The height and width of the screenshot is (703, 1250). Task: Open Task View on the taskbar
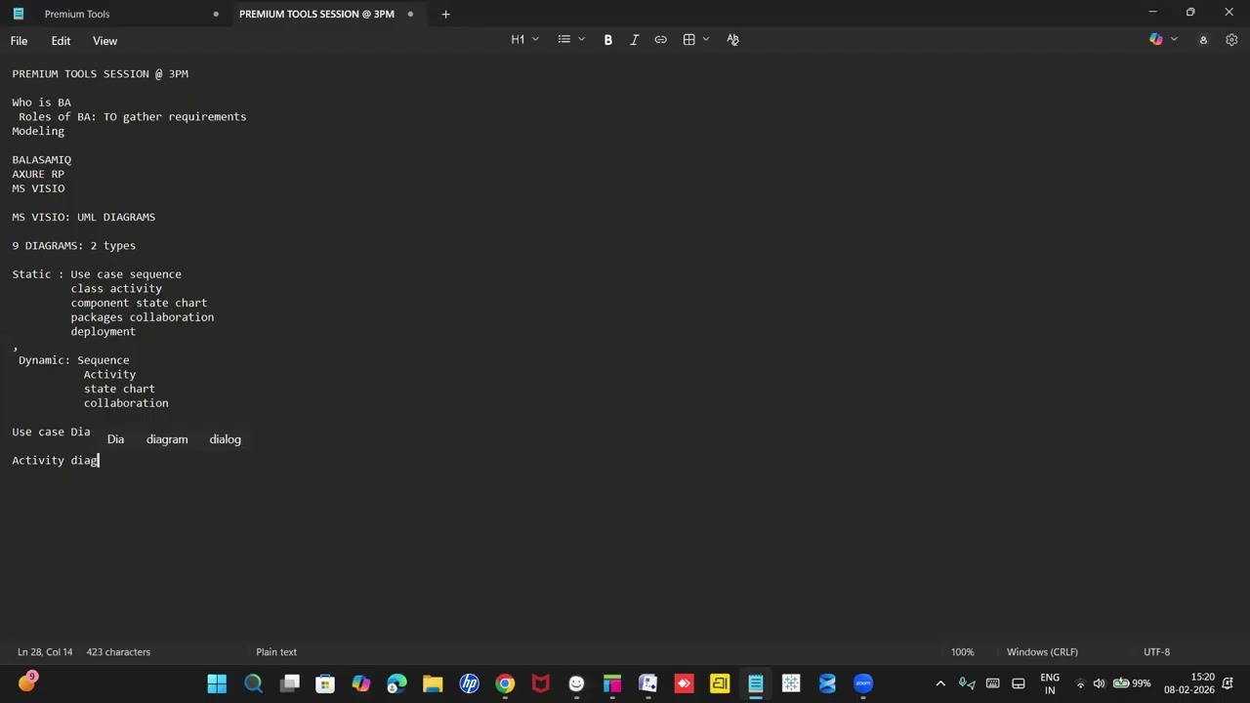289,683
